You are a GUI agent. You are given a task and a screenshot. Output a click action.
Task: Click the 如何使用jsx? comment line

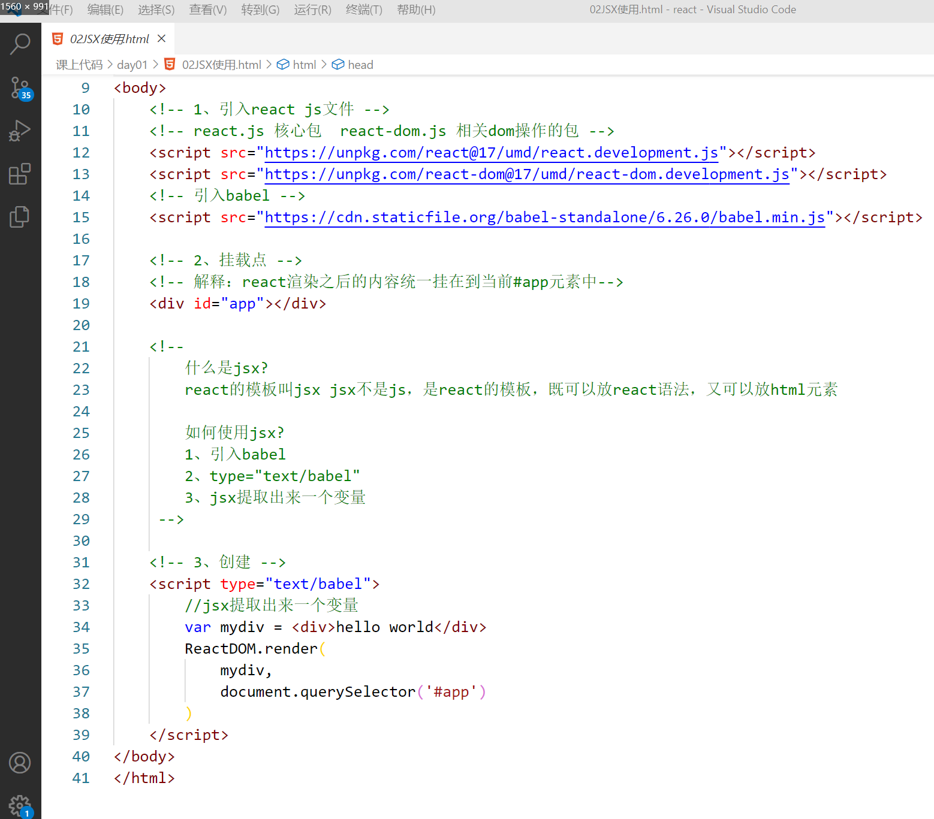(x=234, y=433)
